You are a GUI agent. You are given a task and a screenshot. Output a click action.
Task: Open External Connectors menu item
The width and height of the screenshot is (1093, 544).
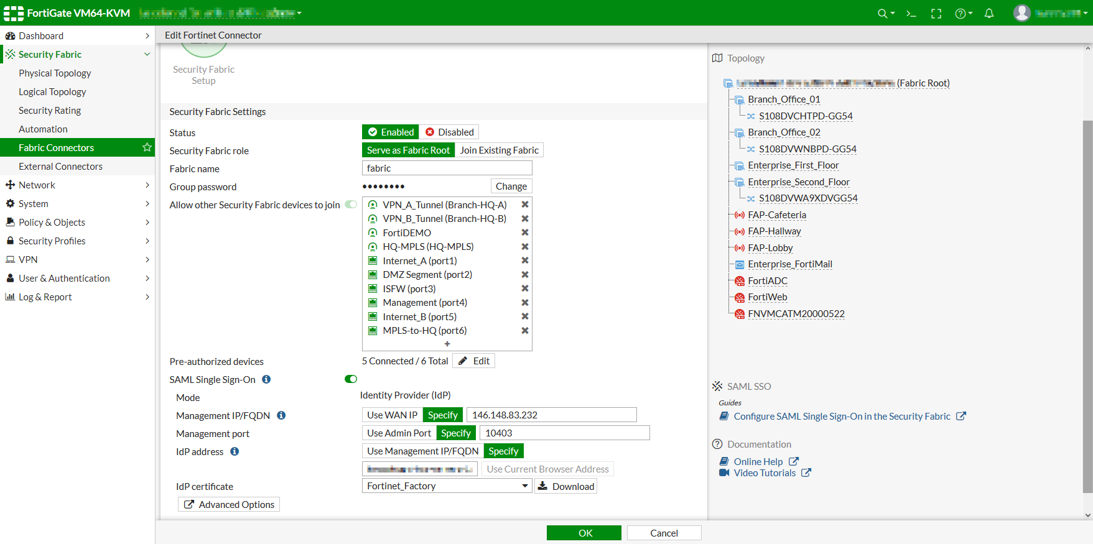(60, 166)
